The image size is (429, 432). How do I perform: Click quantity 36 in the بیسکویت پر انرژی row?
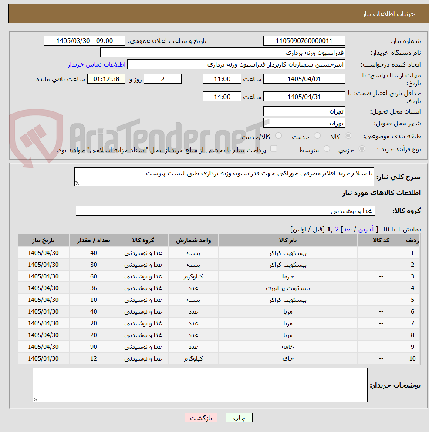pyautogui.click(x=94, y=288)
